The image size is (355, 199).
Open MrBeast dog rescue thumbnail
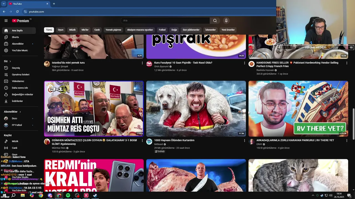[196, 109]
